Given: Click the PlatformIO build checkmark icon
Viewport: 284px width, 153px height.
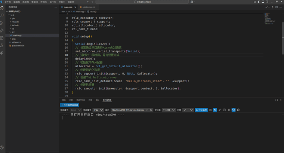Looking at the screenshot, I should pyautogui.click(x=266, y=7).
